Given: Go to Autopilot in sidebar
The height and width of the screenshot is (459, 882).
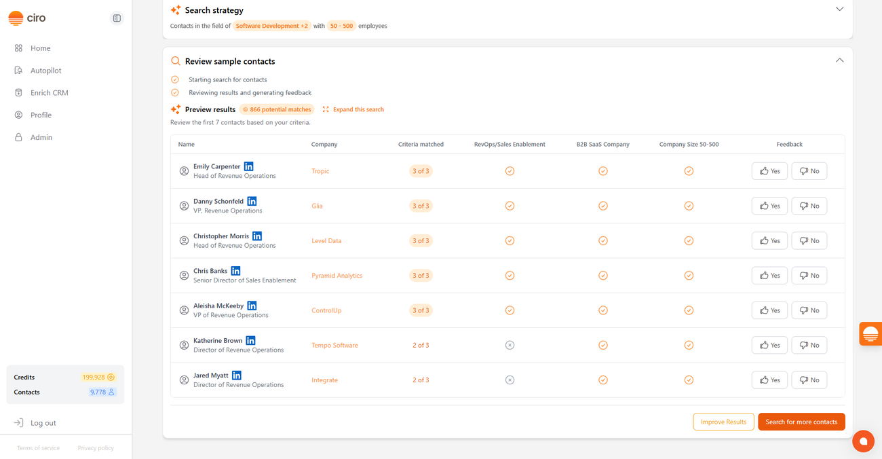Looking at the screenshot, I should (45, 71).
